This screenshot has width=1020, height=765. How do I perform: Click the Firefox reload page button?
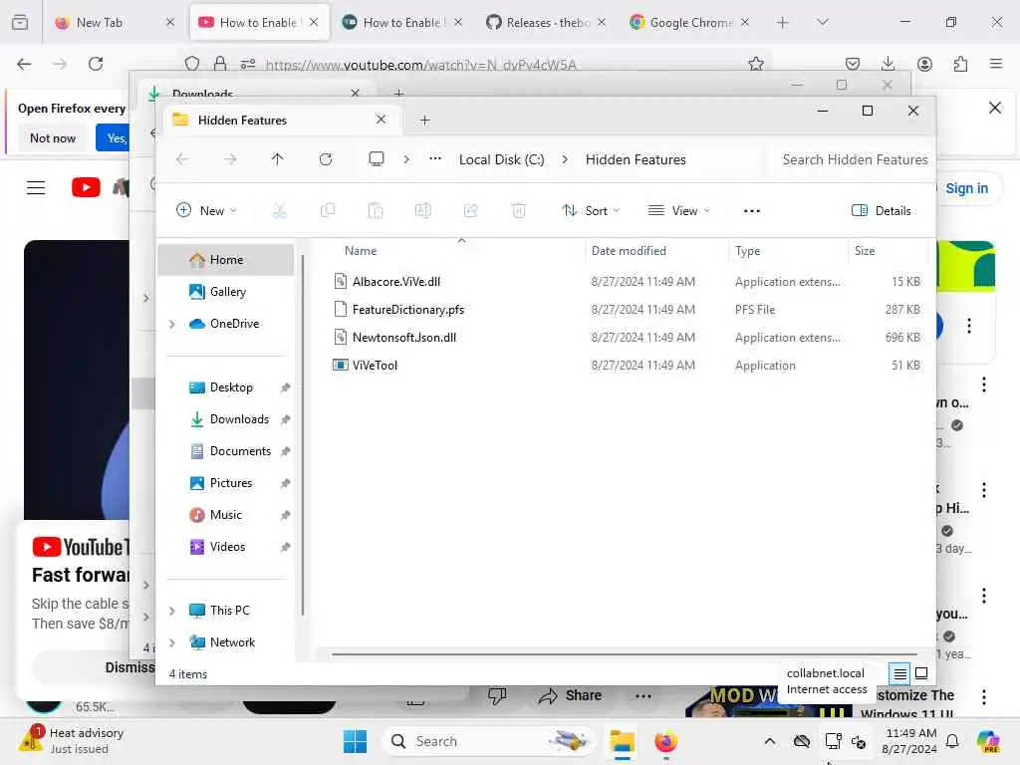tap(96, 64)
